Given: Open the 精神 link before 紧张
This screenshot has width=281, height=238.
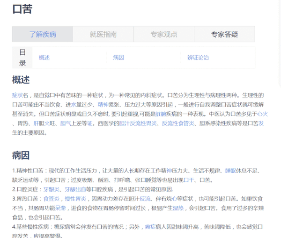Looking at the screenshot, I should coord(103,105).
